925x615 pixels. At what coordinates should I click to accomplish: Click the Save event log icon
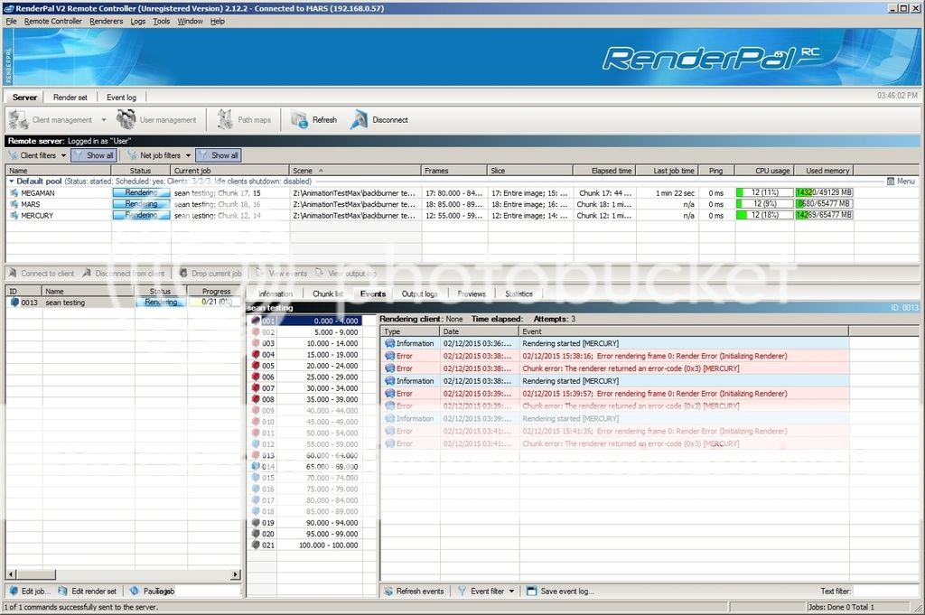(x=531, y=591)
